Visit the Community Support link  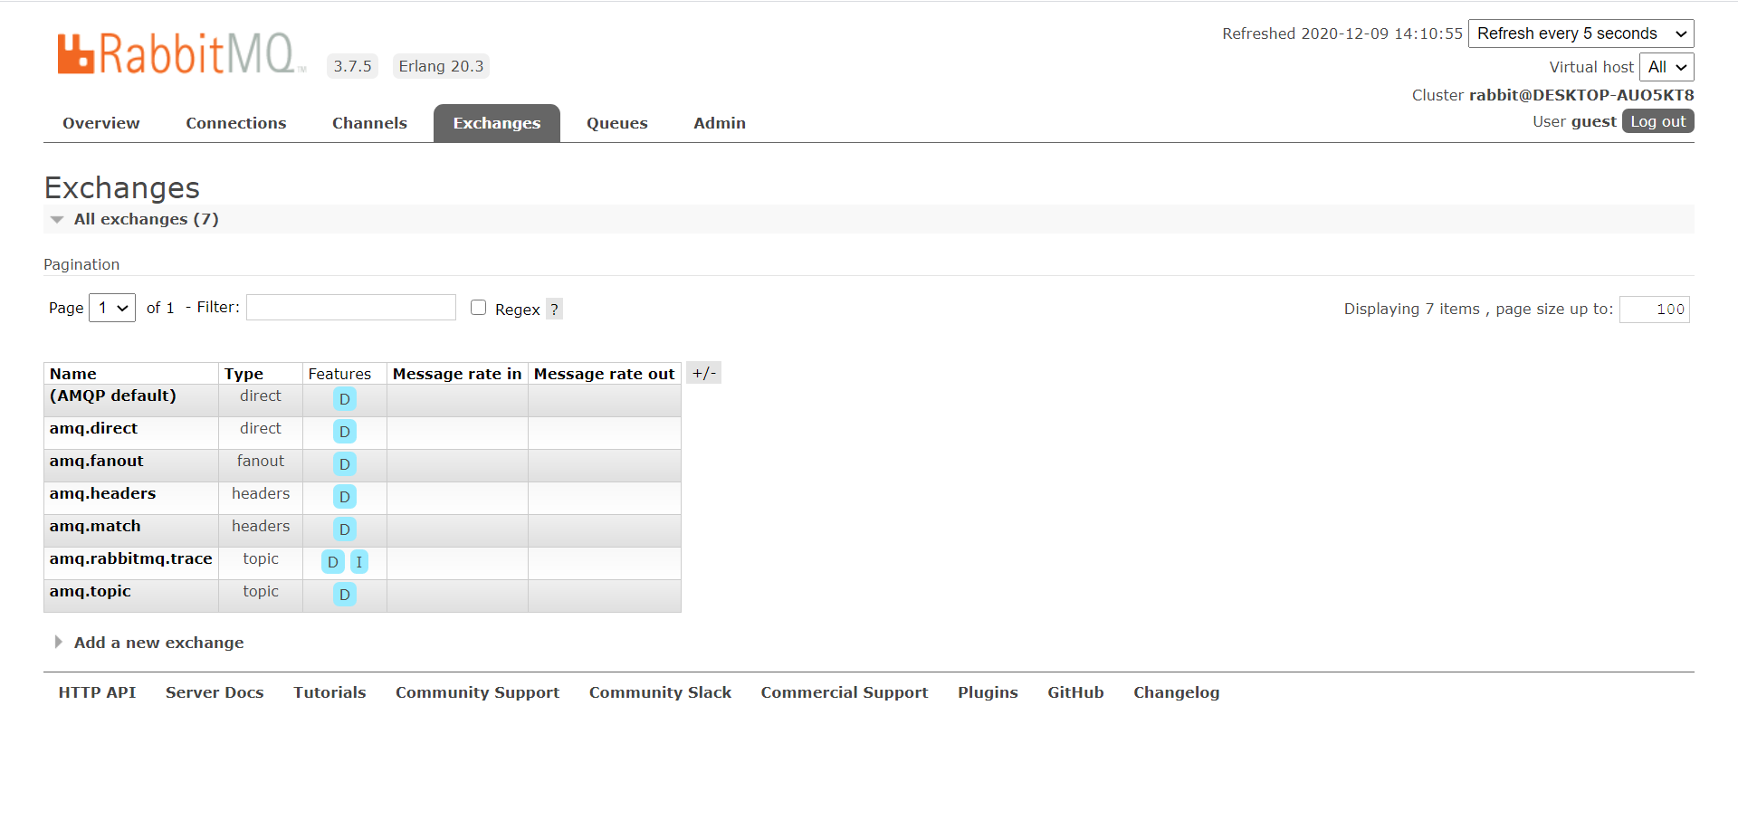[477, 692]
